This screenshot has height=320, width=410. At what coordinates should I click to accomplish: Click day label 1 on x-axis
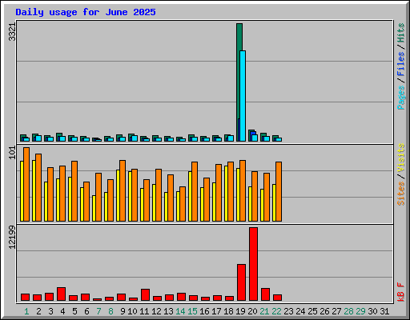[26, 311]
